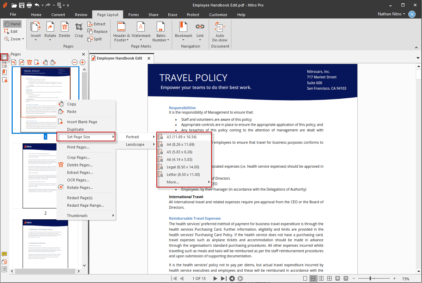Click zoom-in plus icon in Pages panel
This screenshot has width=422, height=283.
(82, 62)
